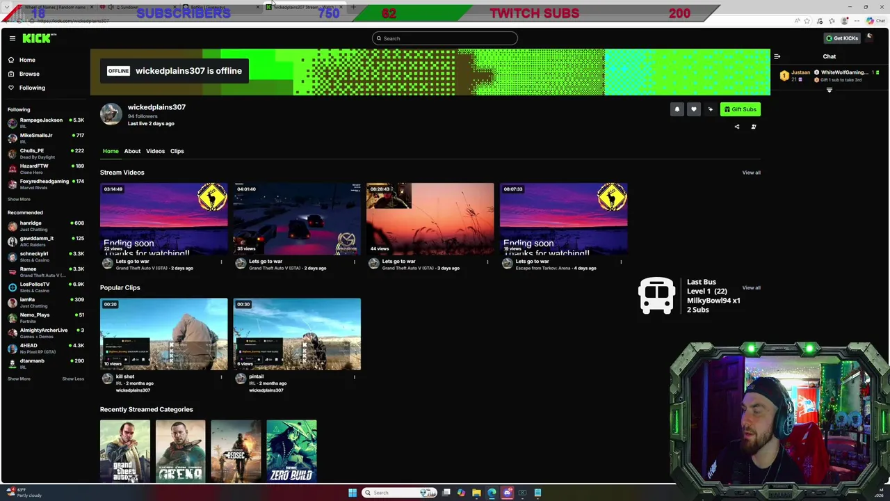The height and width of the screenshot is (501, 890).
Task: Expand Show More under Following list
Action: pos(19,199)
